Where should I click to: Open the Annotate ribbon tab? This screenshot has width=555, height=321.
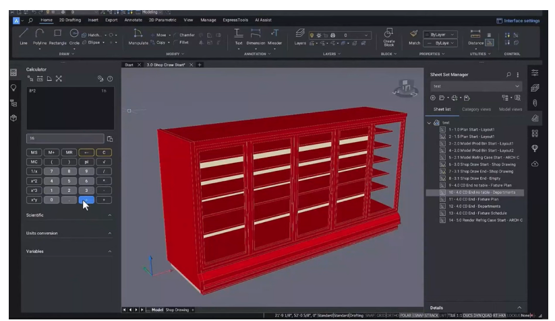(x=134, y=20)
